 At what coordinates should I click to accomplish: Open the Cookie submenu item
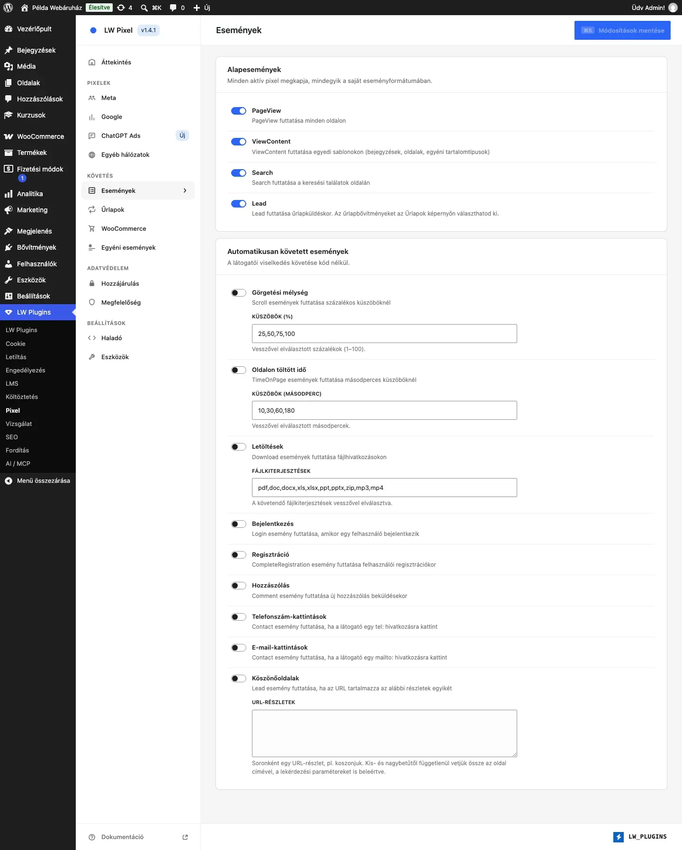pyautogui.click(x=16, y=344)
